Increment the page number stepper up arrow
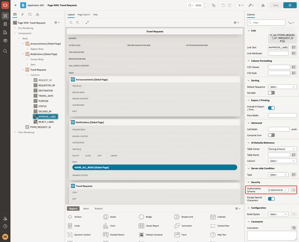 (x=205, y=4)
